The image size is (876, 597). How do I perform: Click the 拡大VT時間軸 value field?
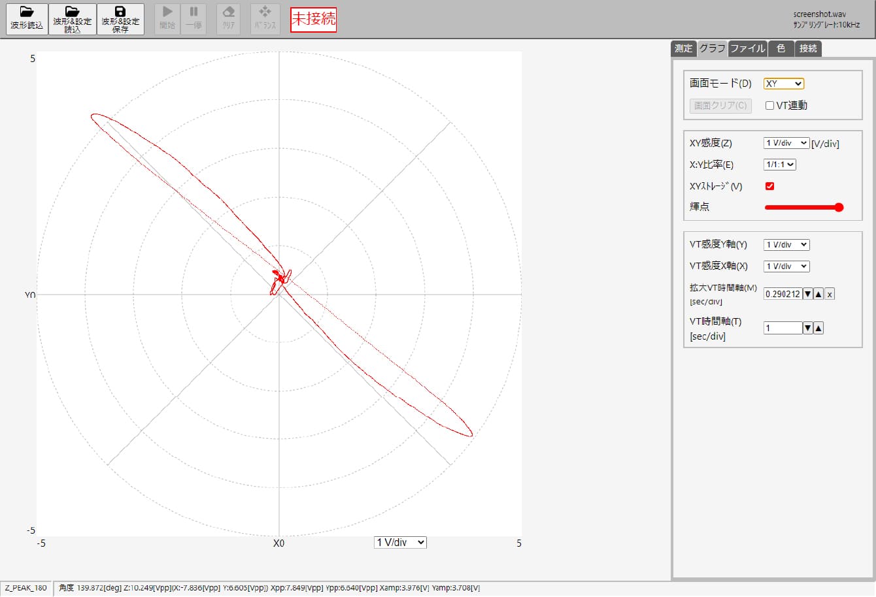coord(783,294)
